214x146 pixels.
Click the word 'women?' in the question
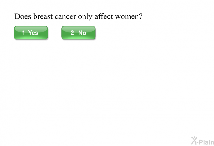tap(129, 16)
